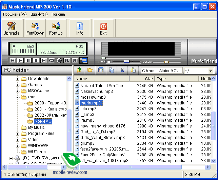The height and width of the screenshot is (180, 218).
Task: Select file leto.mp3
Action: tap(88, 109)
